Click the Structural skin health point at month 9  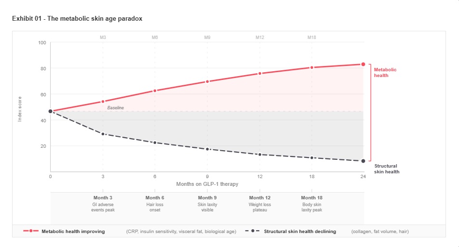pyautogui.click(x=207, y=149)
